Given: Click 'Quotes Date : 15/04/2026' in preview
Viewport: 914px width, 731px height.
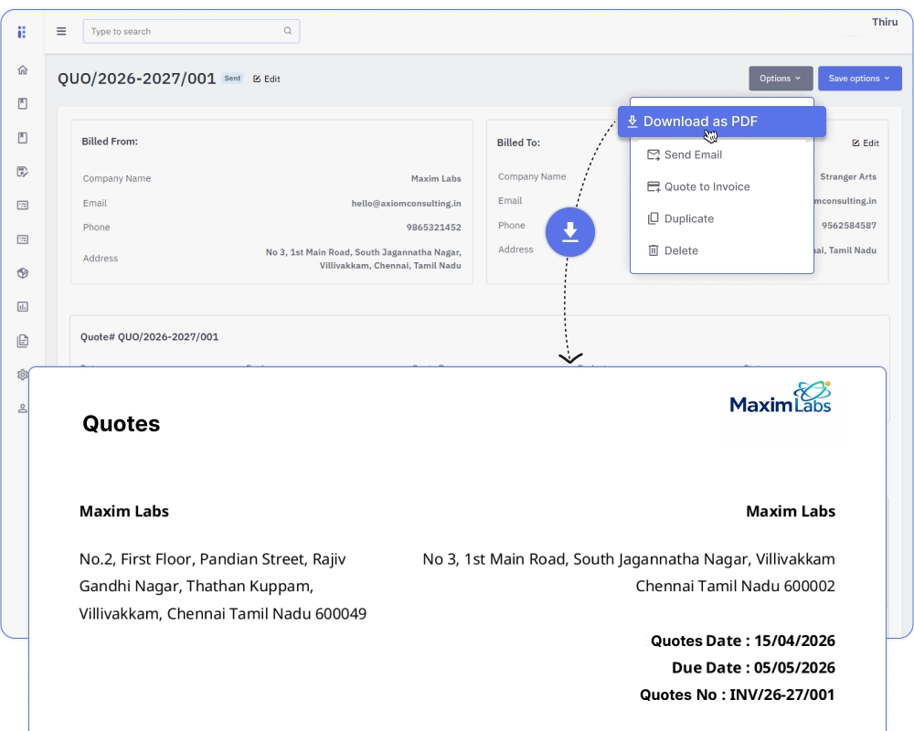Looking at the screenshot, I should pyautogui.click(x=742, y=641).
